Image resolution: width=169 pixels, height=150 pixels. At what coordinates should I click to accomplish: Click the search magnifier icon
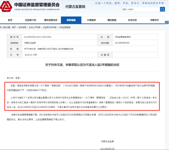click(x=162, y=9)
